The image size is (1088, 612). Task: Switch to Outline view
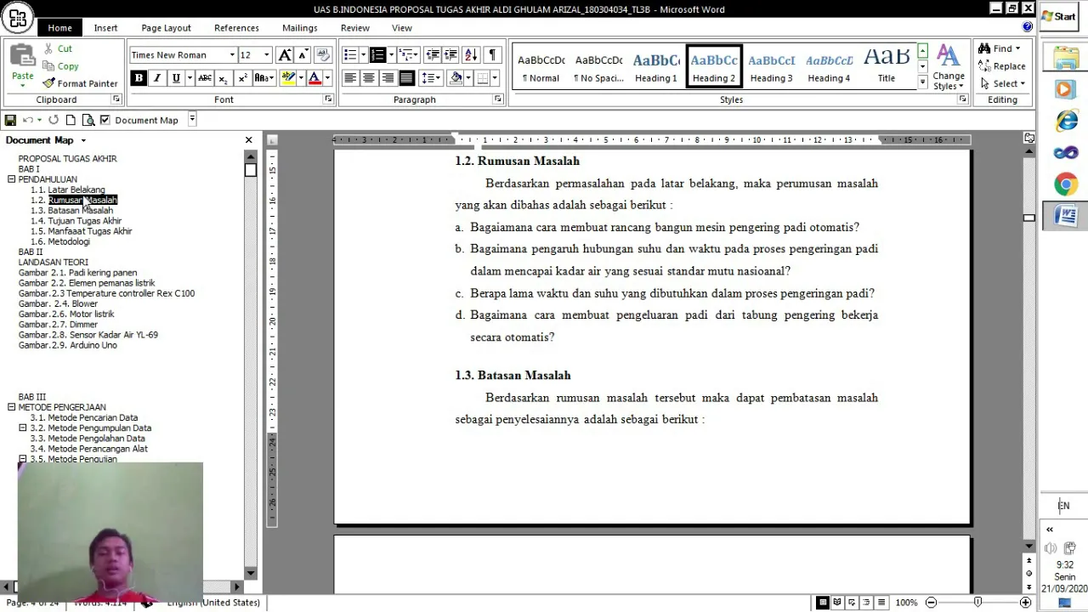tap(866, 603)
